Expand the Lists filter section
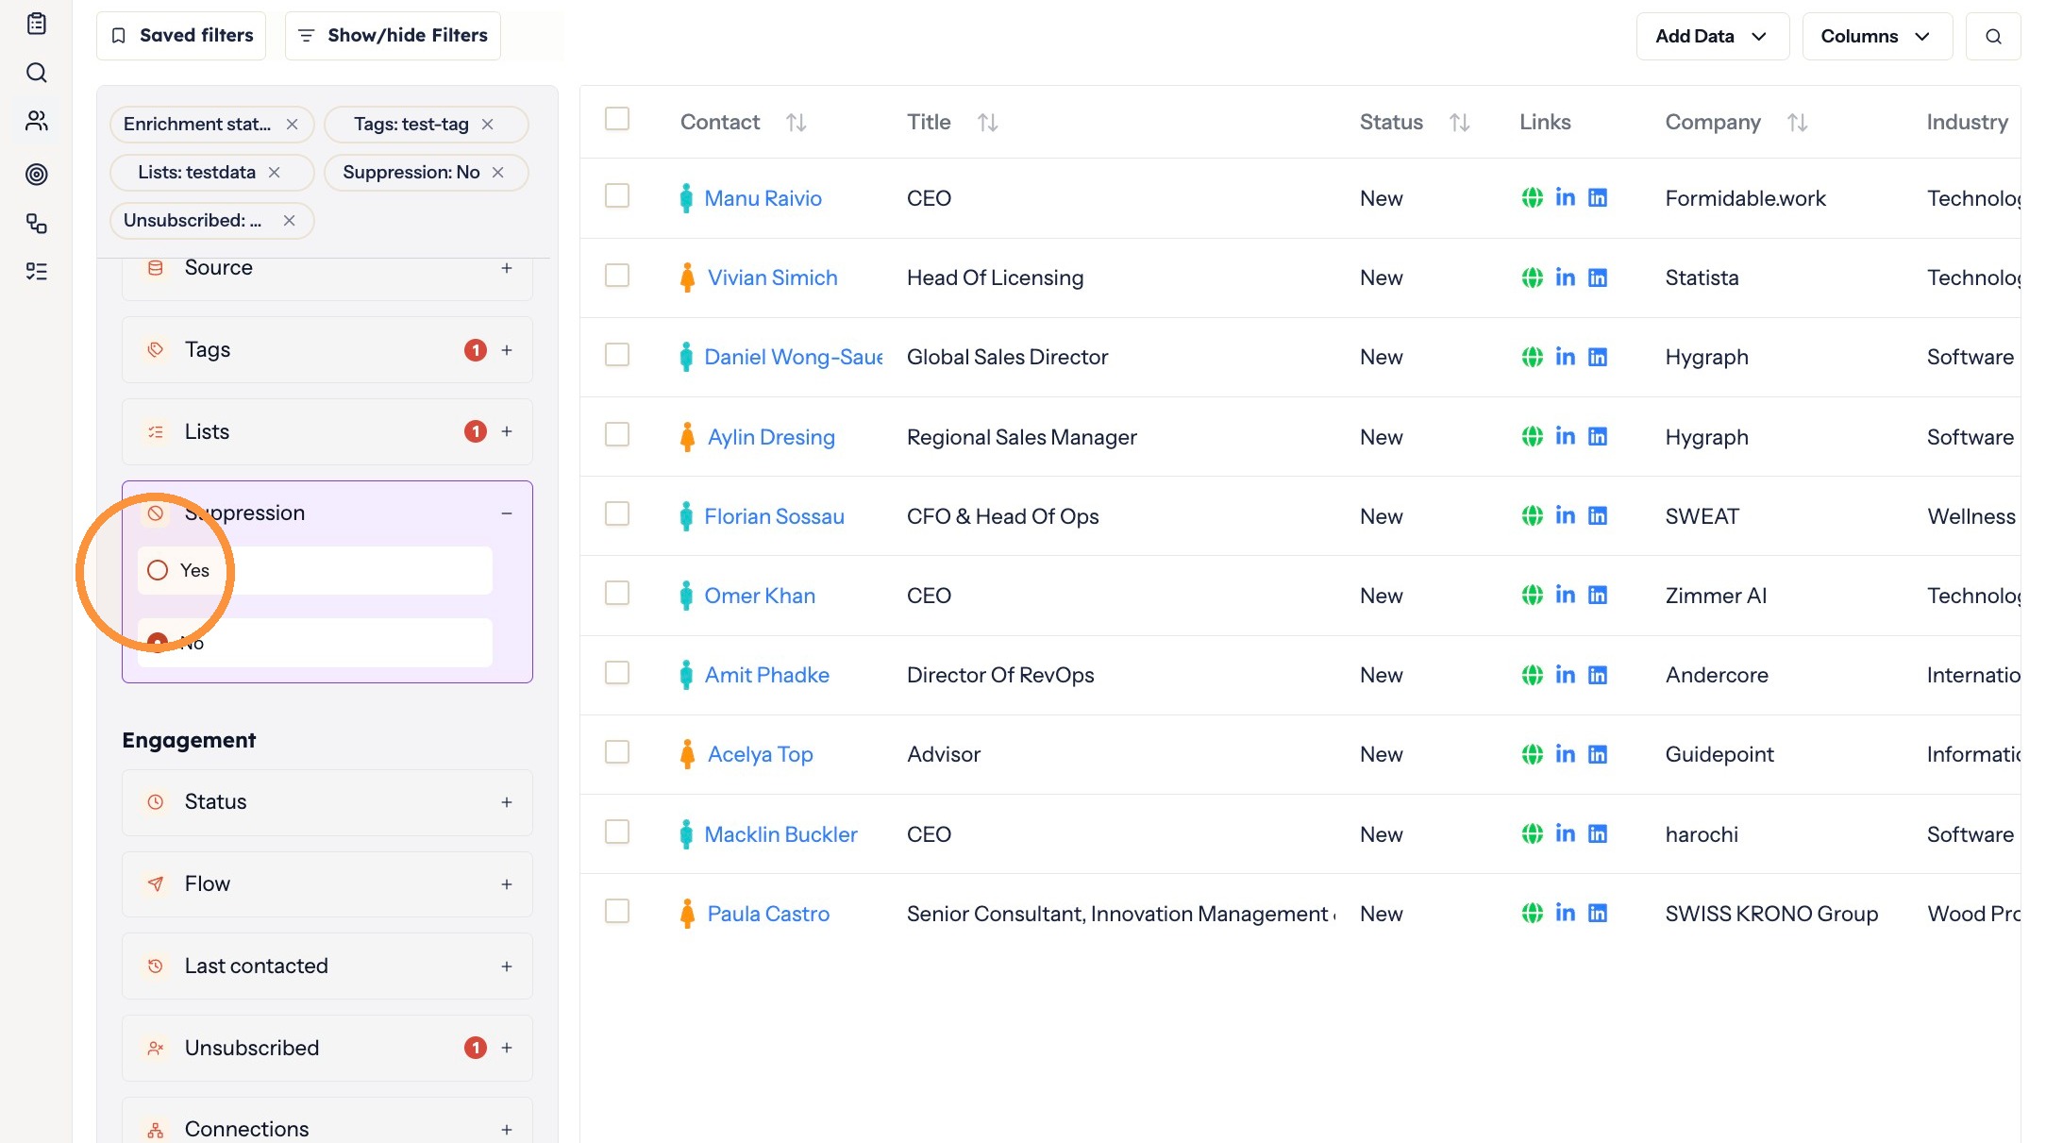The height and width of the screenshot is (1143, 2046). 507,432
